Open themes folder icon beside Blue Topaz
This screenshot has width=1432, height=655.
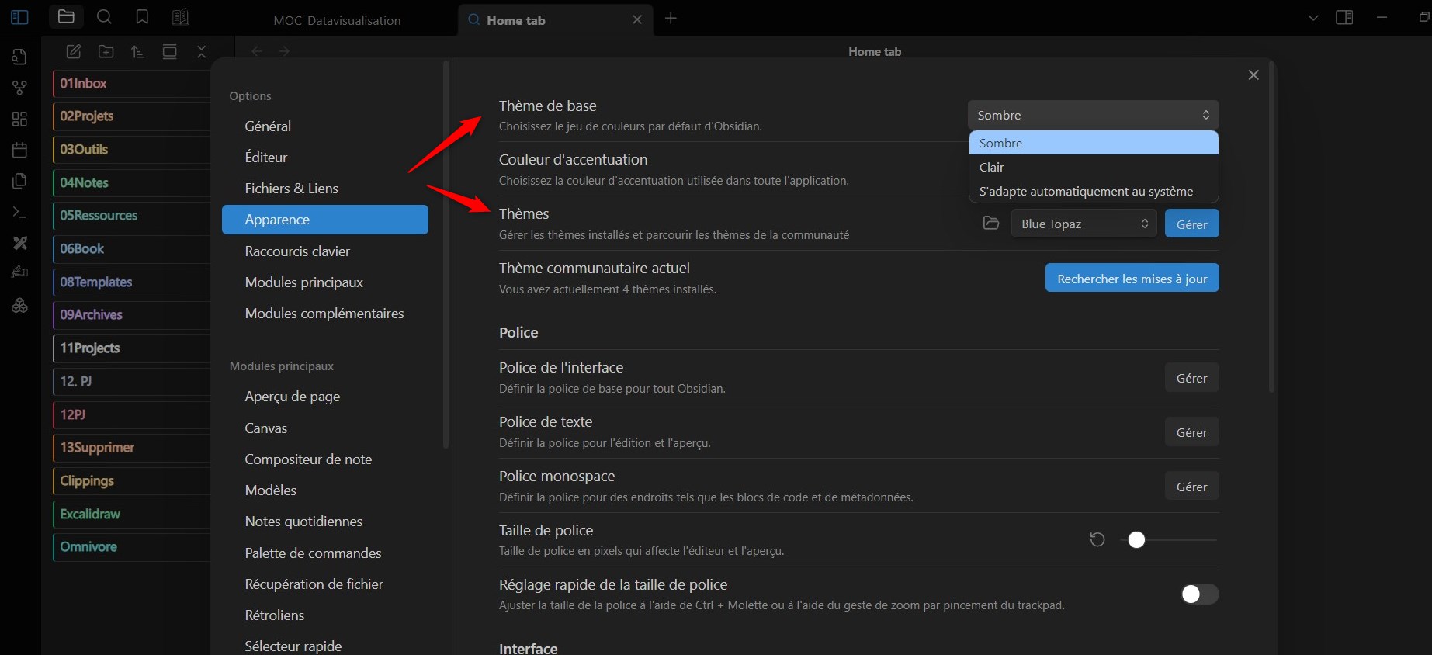pyautogui.click(x=991, y=224)
